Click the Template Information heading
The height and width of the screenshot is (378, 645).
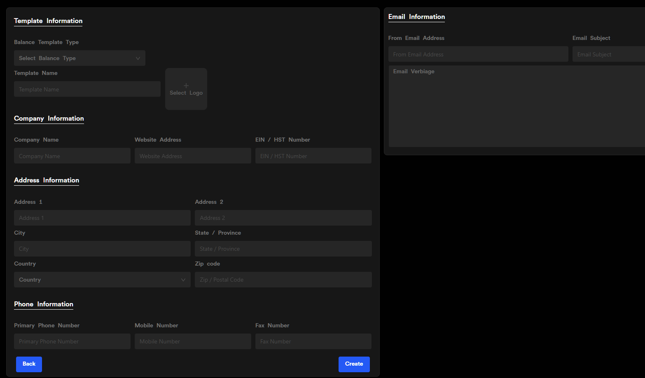(48, 21)
